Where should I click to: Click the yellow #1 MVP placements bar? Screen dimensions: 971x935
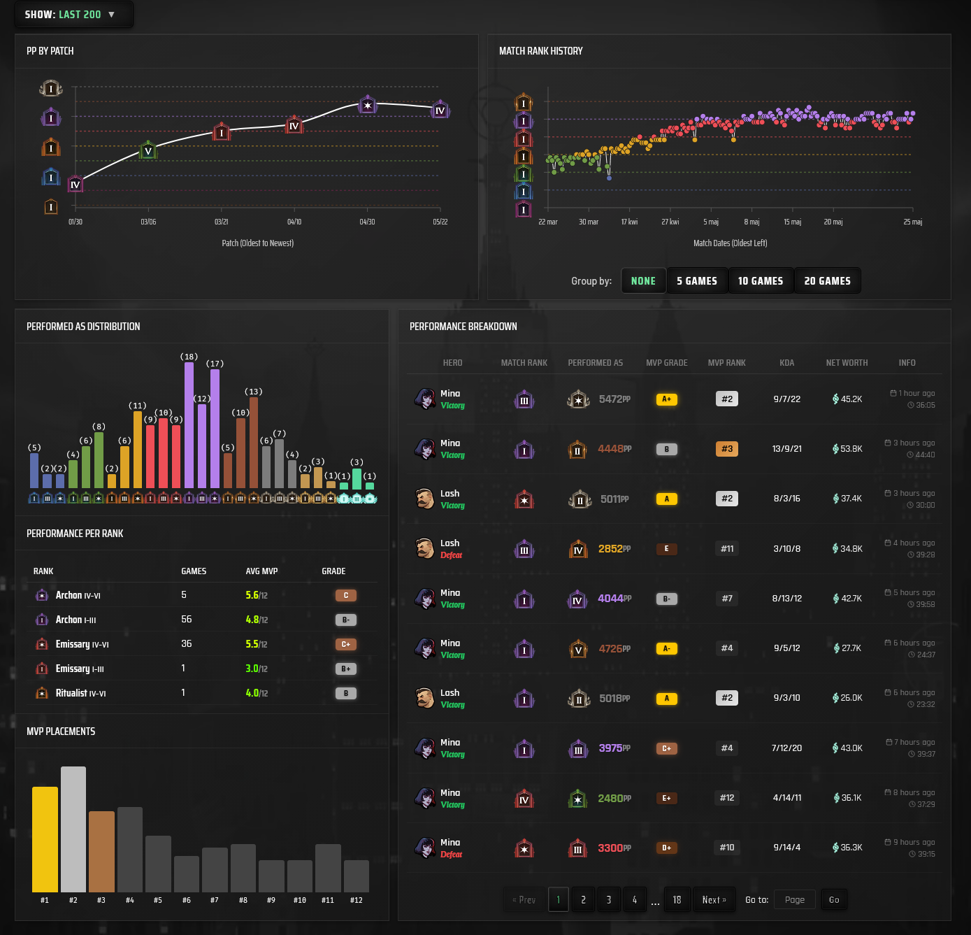pos(45,839)
